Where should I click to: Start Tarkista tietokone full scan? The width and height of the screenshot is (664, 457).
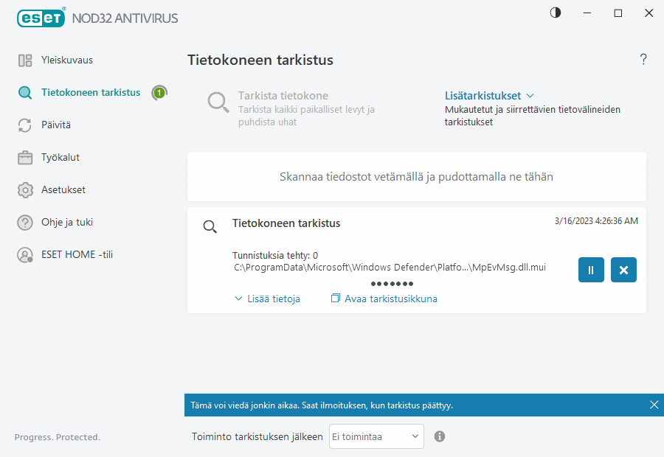283,96
